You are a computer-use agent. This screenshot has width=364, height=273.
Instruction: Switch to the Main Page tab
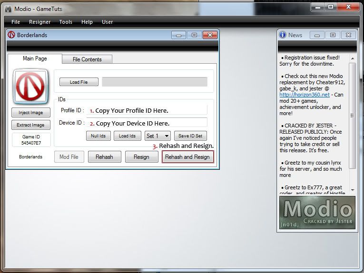tap(35, 58)
